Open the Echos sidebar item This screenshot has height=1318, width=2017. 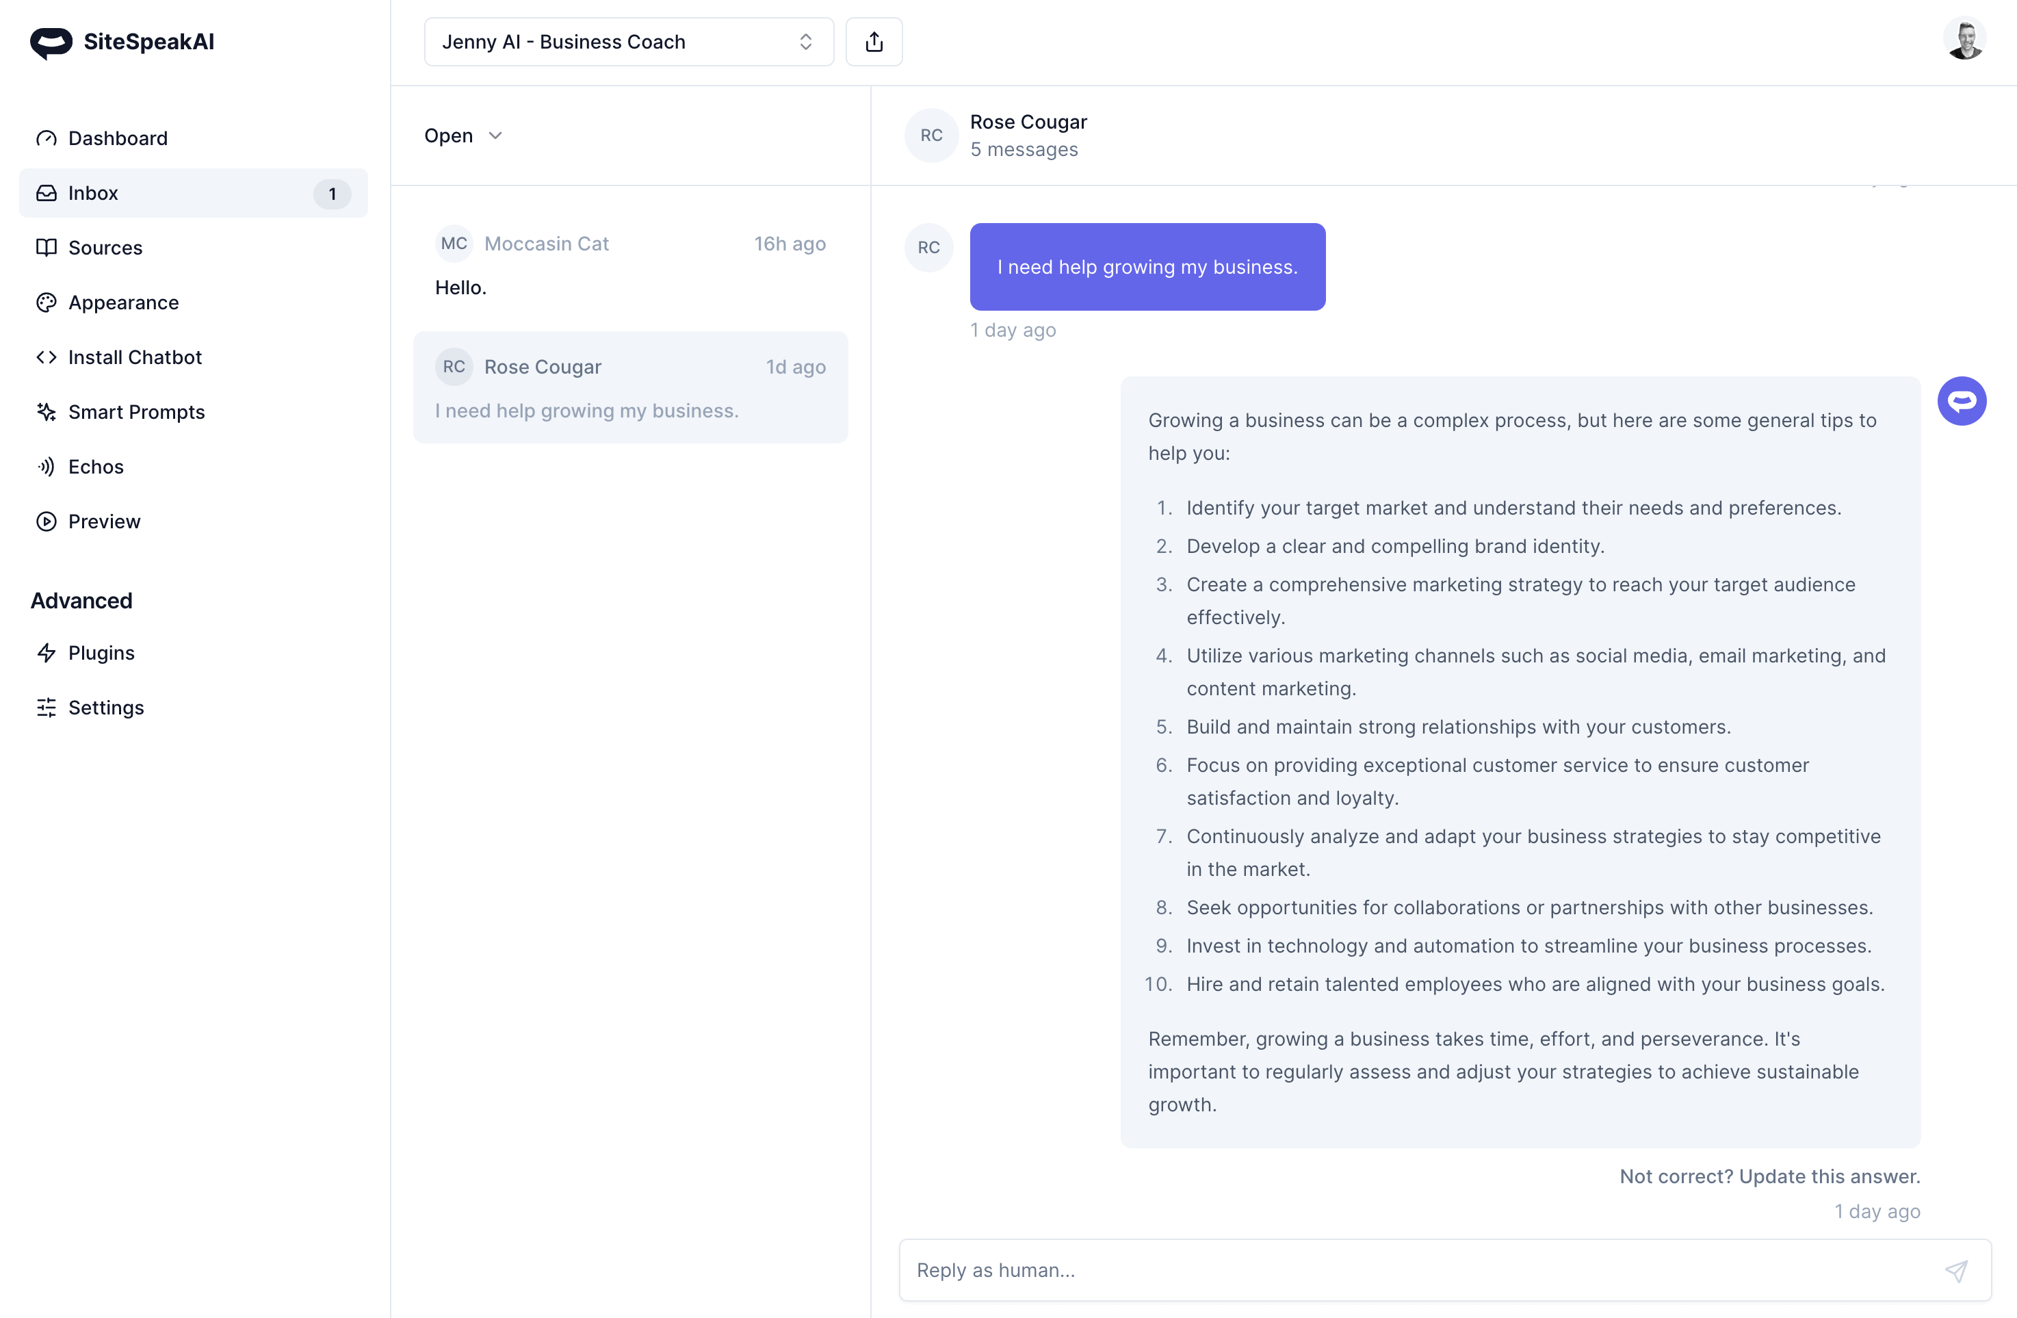click(x=96, y=467)
